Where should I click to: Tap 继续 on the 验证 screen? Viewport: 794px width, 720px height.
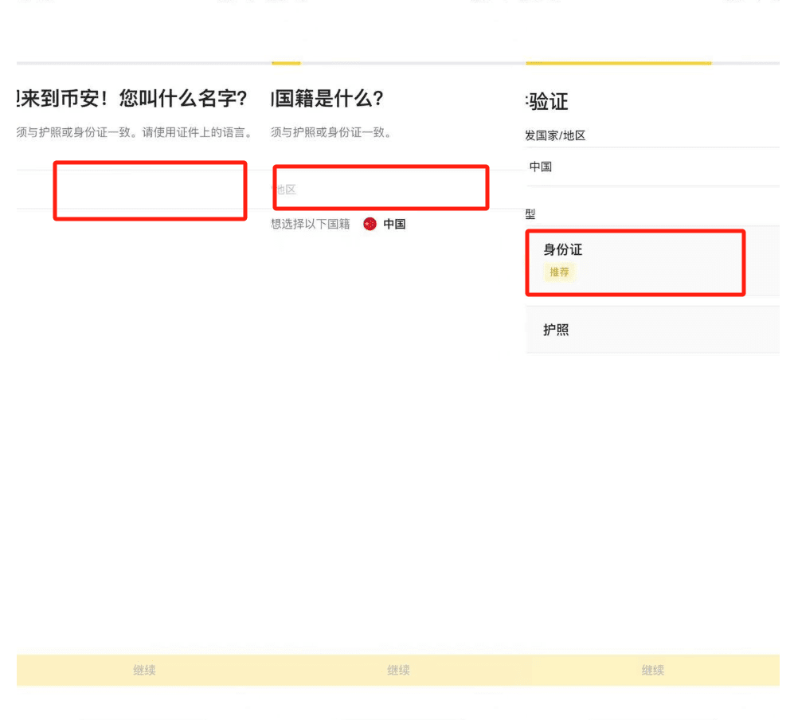click(652, 670)
